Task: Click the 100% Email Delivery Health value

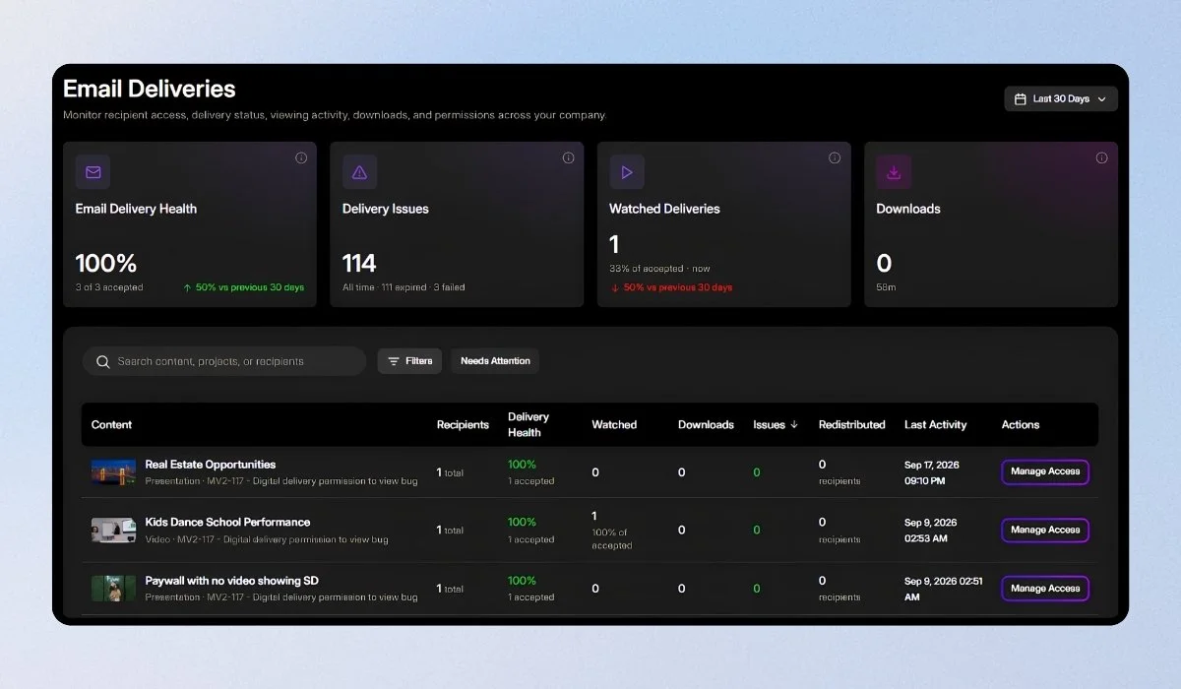Action: click(x=106, y=263)
